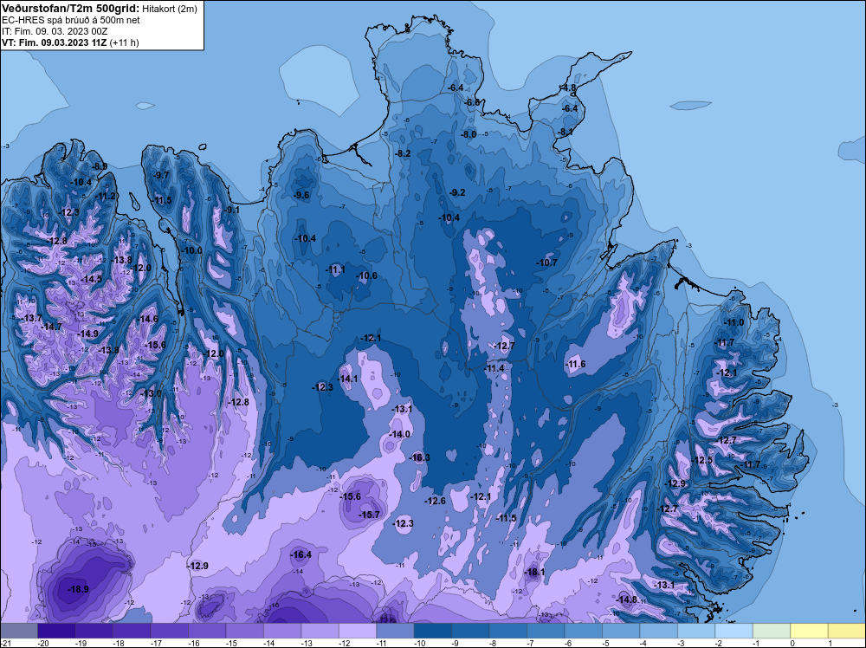This screenshot has width=866, height=648.
Task: Select the legend swatch between -6 and -5
Action: click(583, 631)
